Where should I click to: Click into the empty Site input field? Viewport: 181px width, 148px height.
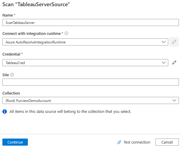90,82
